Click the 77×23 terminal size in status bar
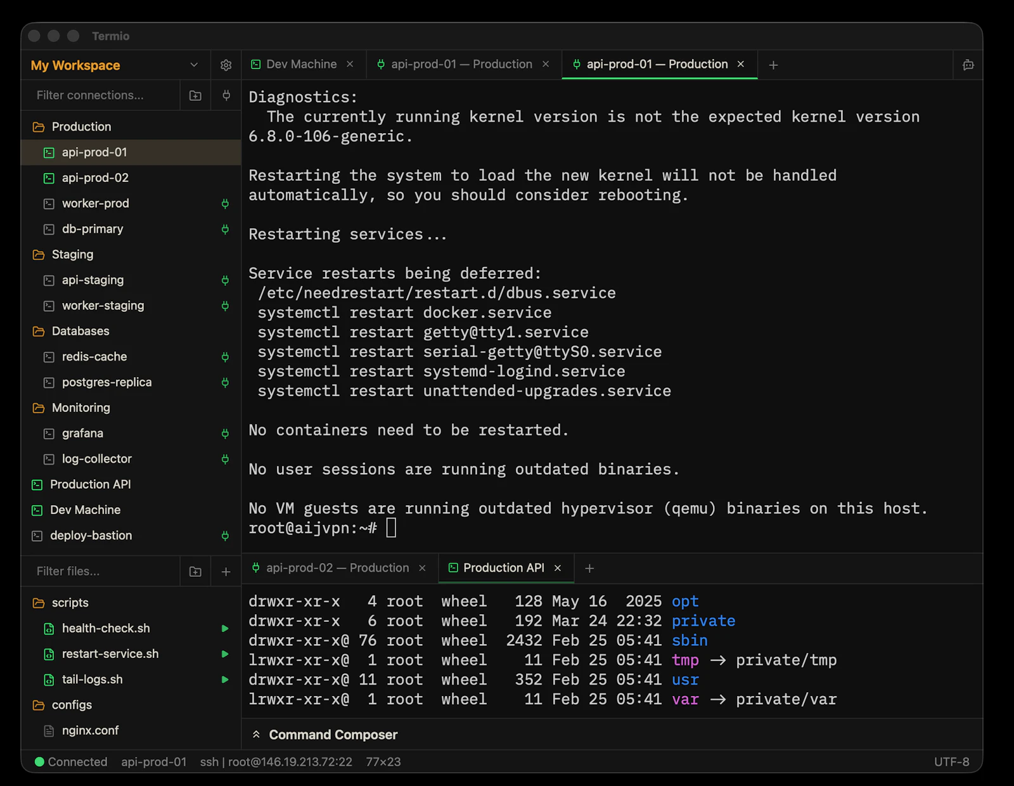The width and height of the screenshot is (1014, 786). pos(383,762)
